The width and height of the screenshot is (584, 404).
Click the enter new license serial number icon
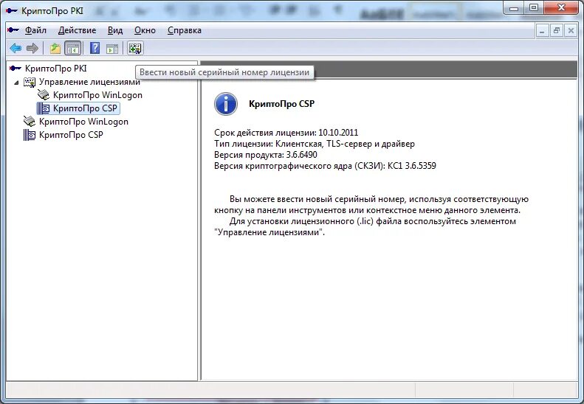click(x=135, y=48)
